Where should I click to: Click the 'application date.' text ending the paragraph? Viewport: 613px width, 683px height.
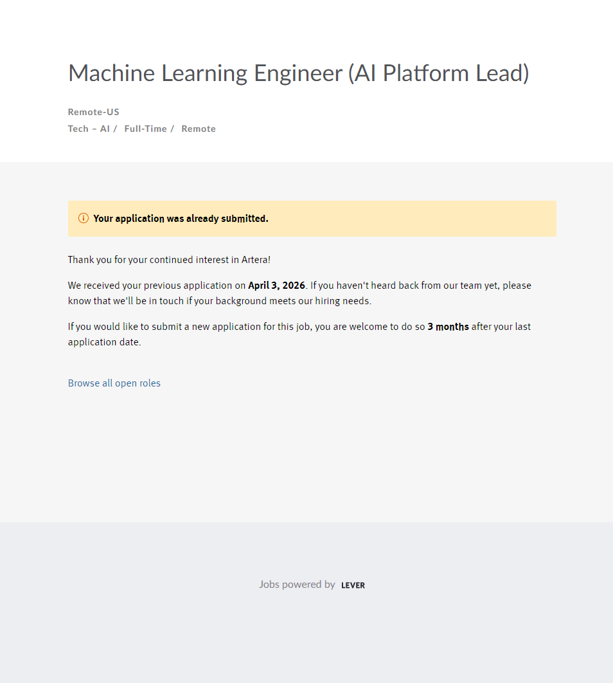click(104, 342)
